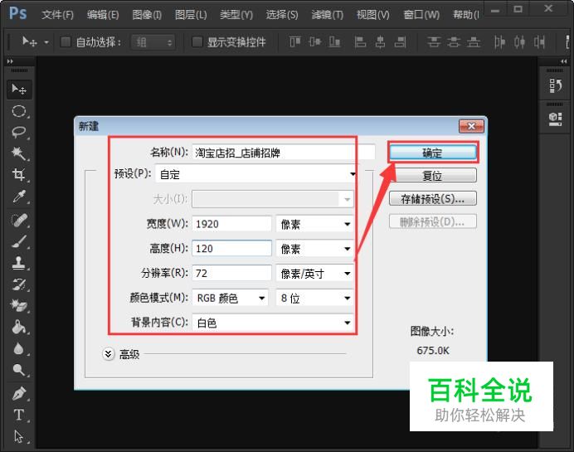Screen dimensions: 574x452
Task: Select the Crop tool
Action: pyautogui.click(x=19, y=175)
